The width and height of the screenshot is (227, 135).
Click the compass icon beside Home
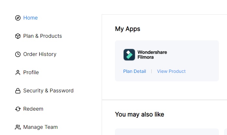coord(18,18)
